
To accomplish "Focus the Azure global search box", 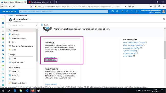I will tap(64, 11).
